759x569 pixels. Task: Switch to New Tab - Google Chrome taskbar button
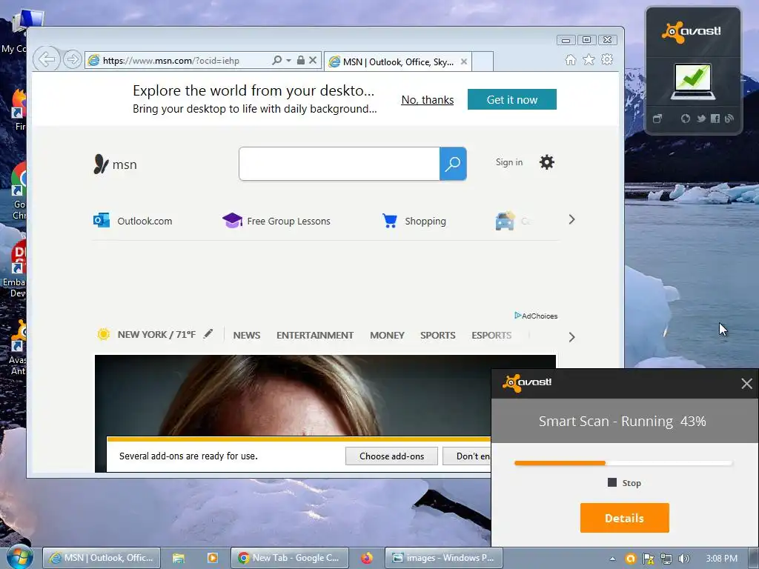point(290,558)
